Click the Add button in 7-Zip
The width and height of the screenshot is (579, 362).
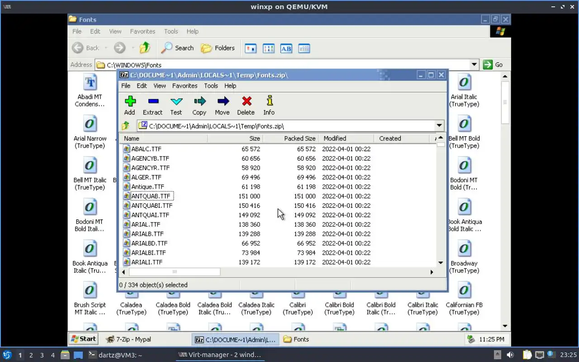tap(130, 105)
